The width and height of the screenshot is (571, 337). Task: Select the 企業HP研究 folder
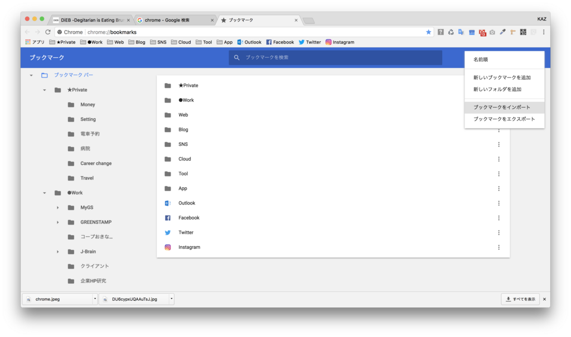[x=93, y=281]
